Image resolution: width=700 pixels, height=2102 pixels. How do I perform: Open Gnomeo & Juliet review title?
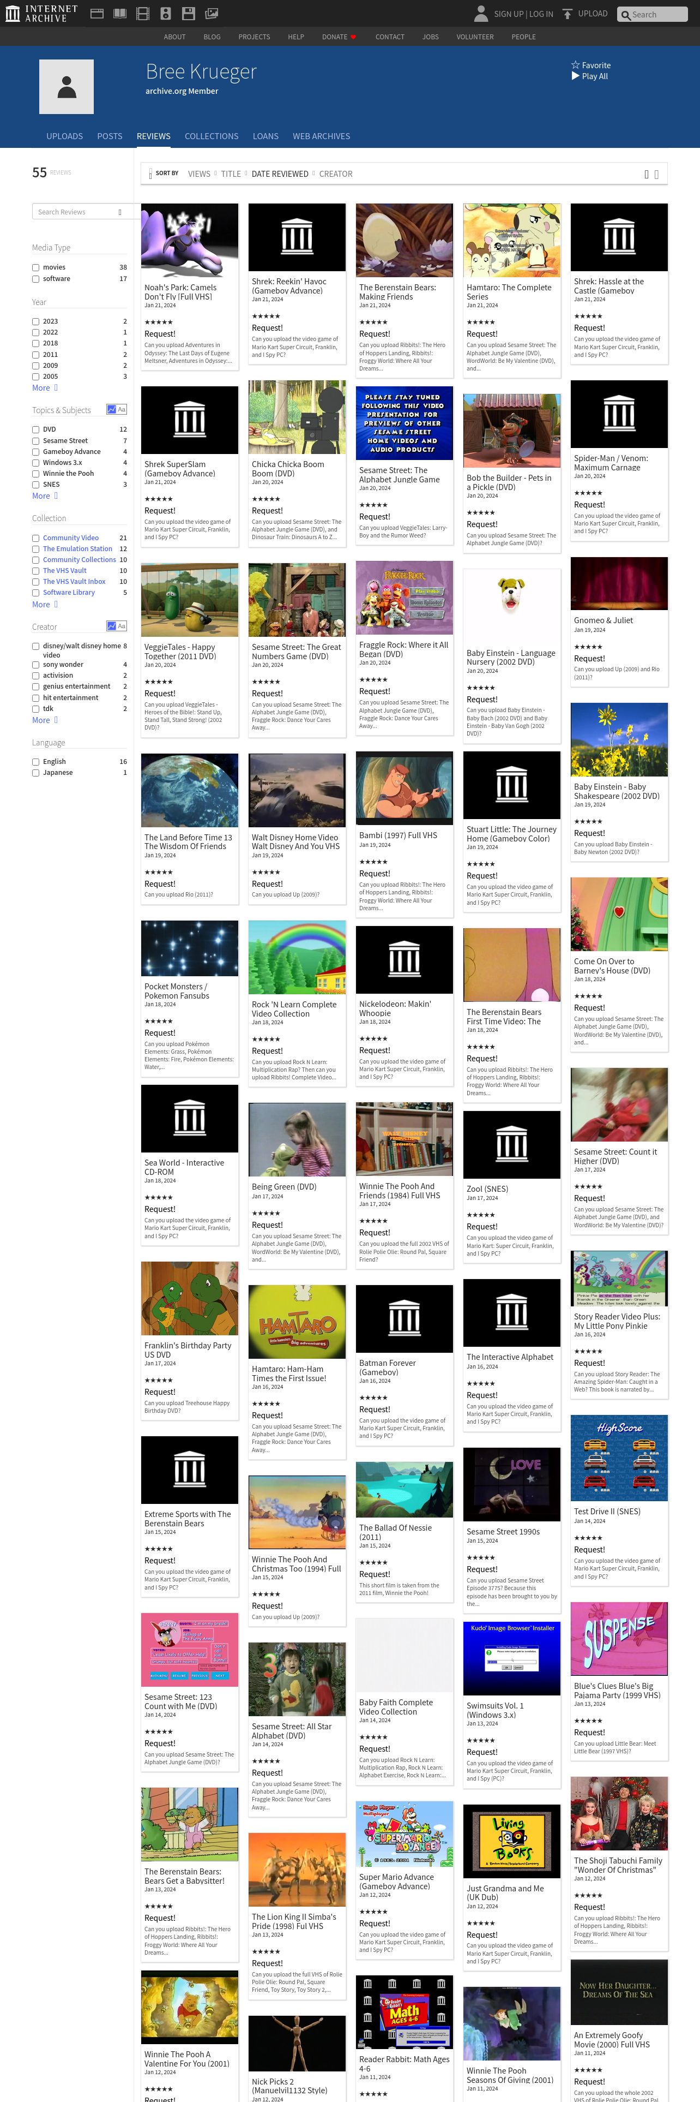603,620
